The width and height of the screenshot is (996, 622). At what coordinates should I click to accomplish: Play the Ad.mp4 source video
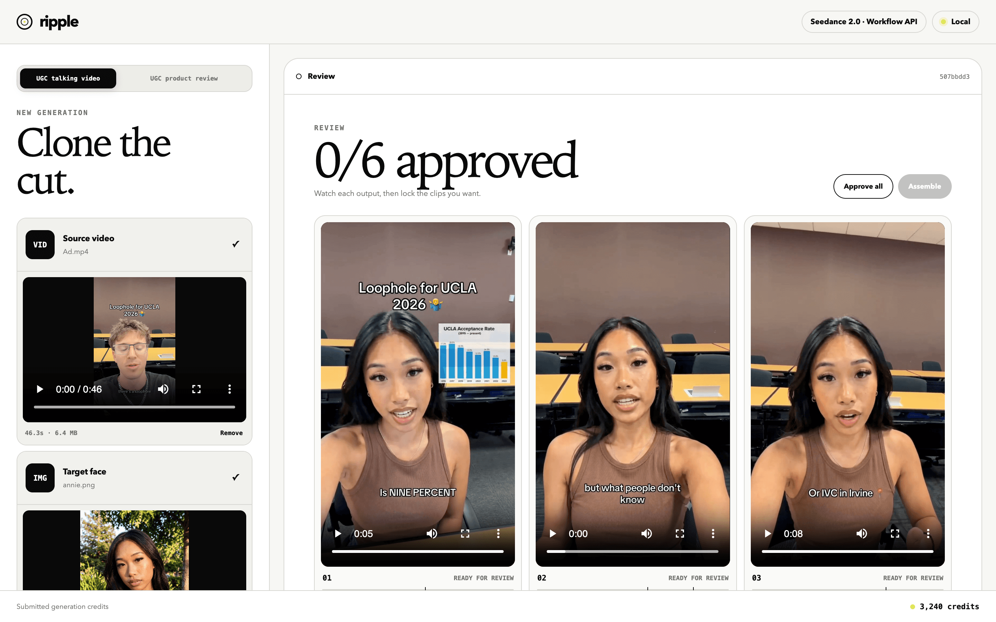pos(40,389)
